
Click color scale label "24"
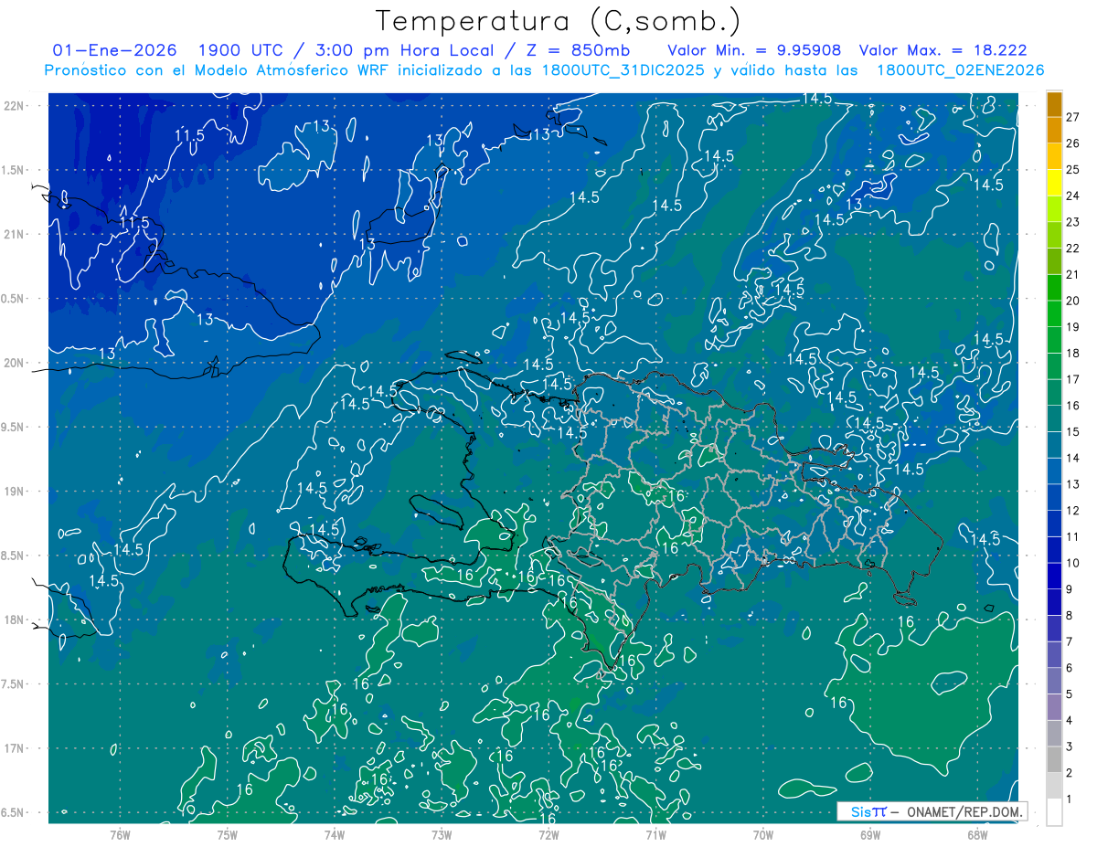(1073, 196)
